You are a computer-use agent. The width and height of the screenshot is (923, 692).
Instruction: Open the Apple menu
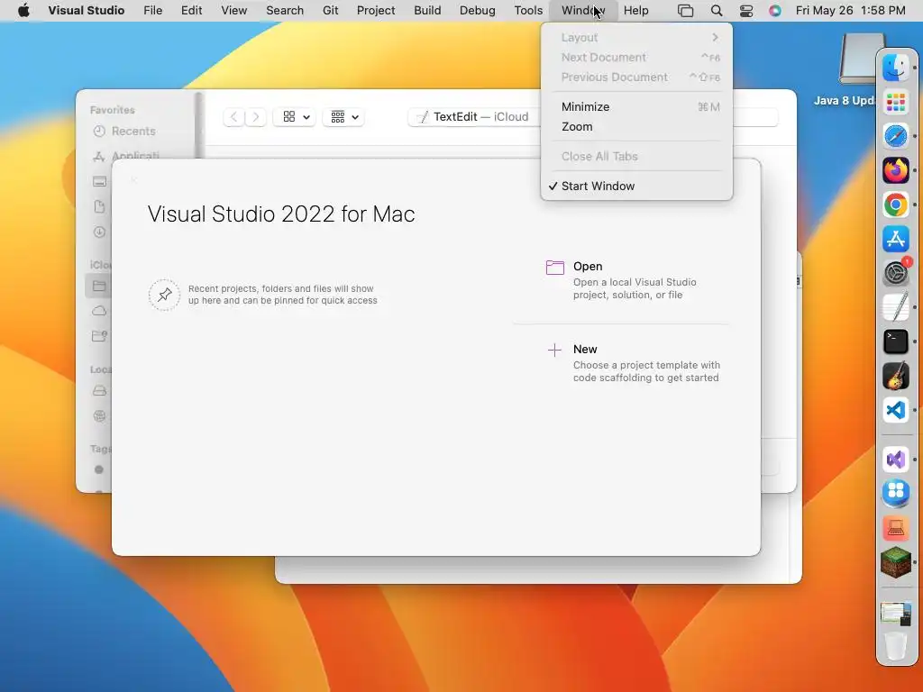pos(23,10)
